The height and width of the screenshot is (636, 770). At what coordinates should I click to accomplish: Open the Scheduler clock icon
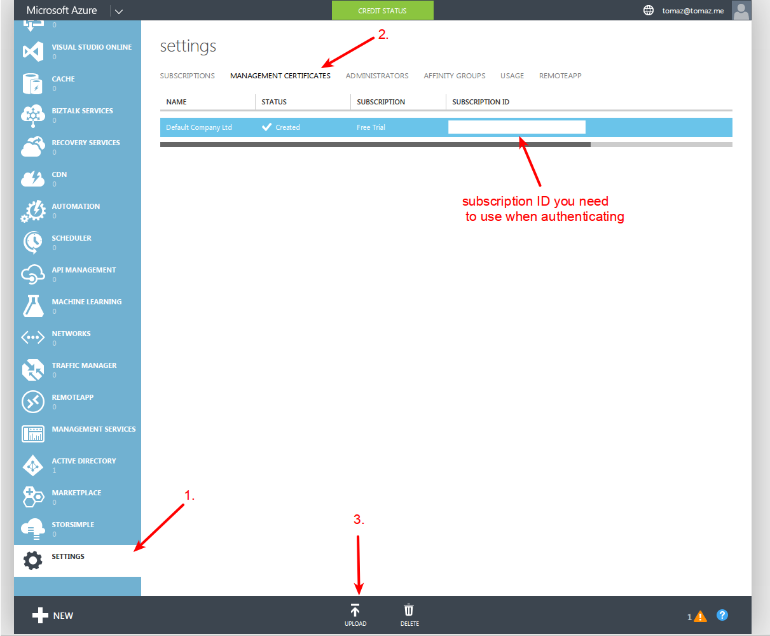[33, 243]
